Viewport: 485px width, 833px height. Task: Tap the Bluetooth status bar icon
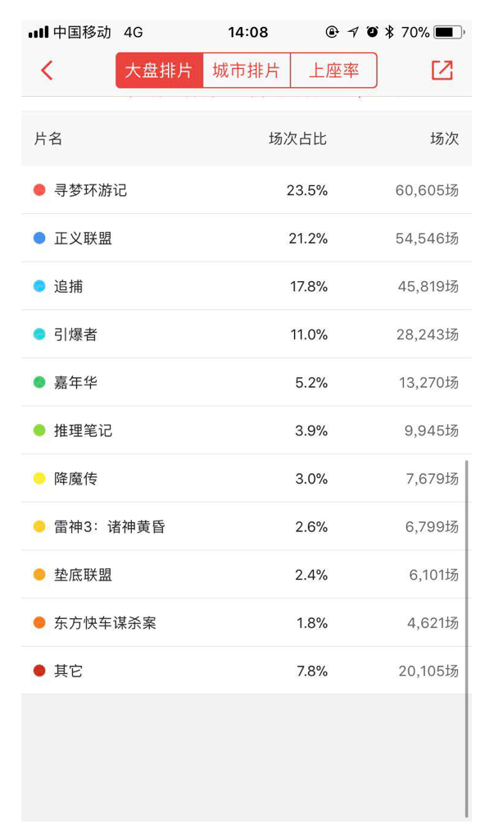[x=389, y=32]
